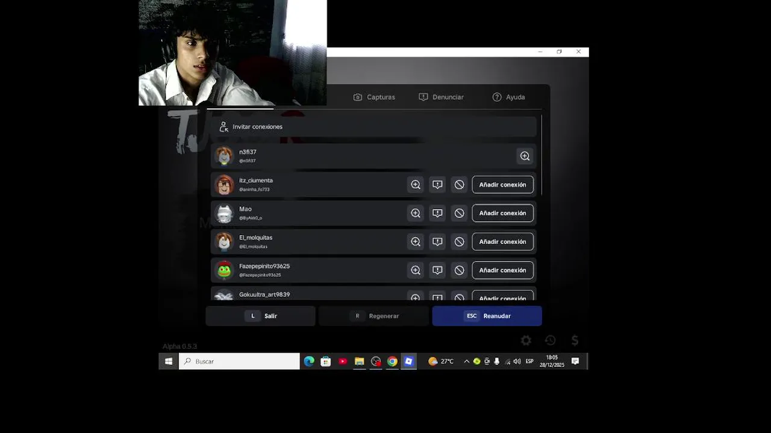Open the red YouTube taskbar app
The image size is (771, 433).
click(343, 361)
